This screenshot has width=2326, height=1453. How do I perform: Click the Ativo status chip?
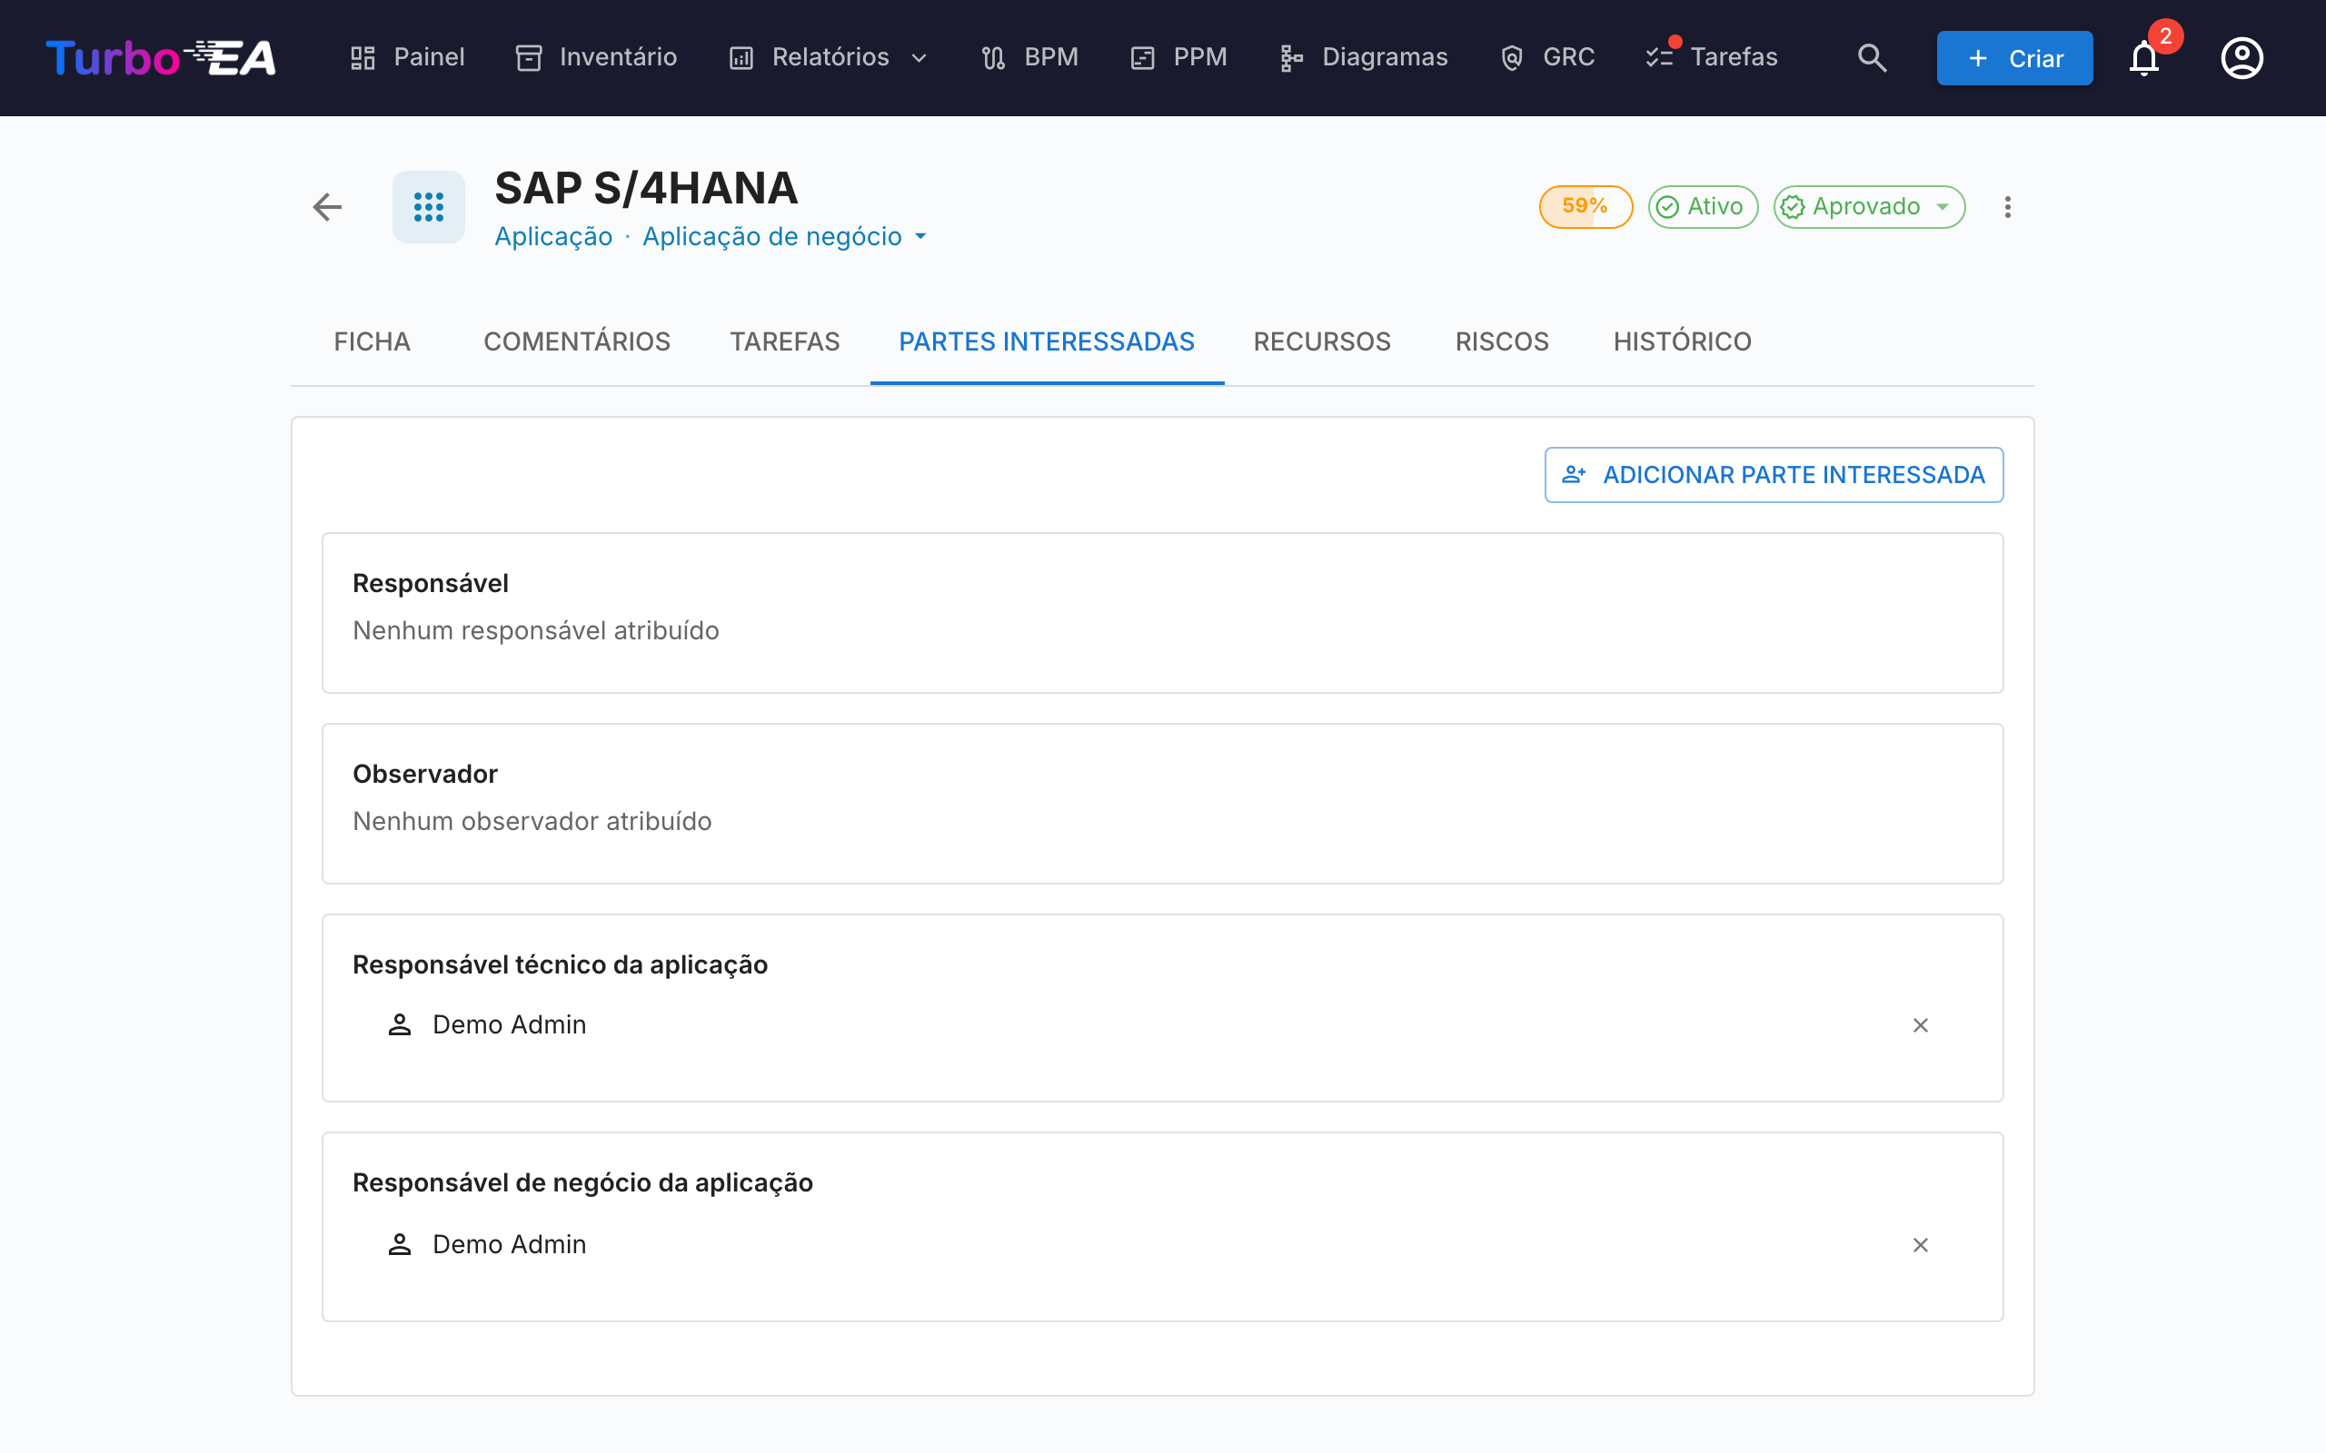coord(1702,207)
